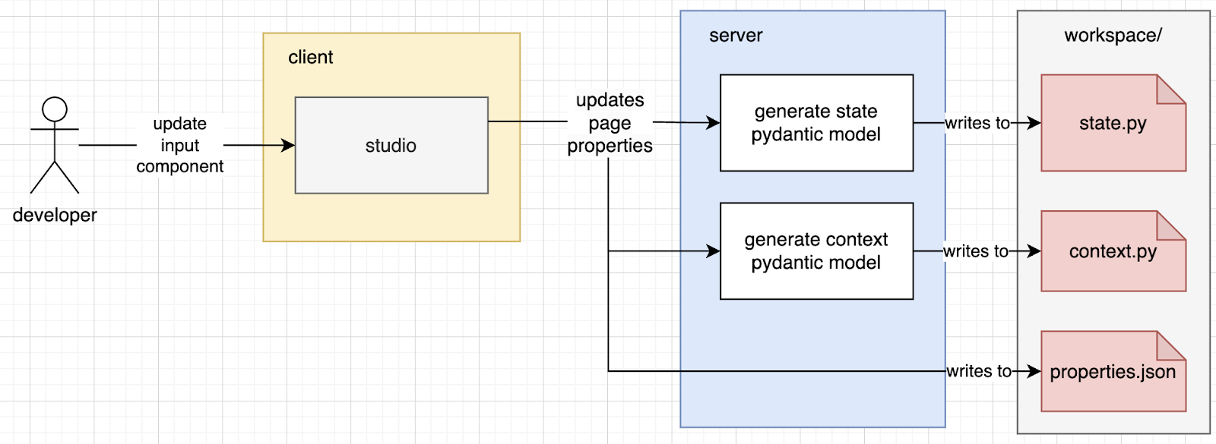
Task: Select the studio box
Action: pyautogui.click(x=391, y=145)
